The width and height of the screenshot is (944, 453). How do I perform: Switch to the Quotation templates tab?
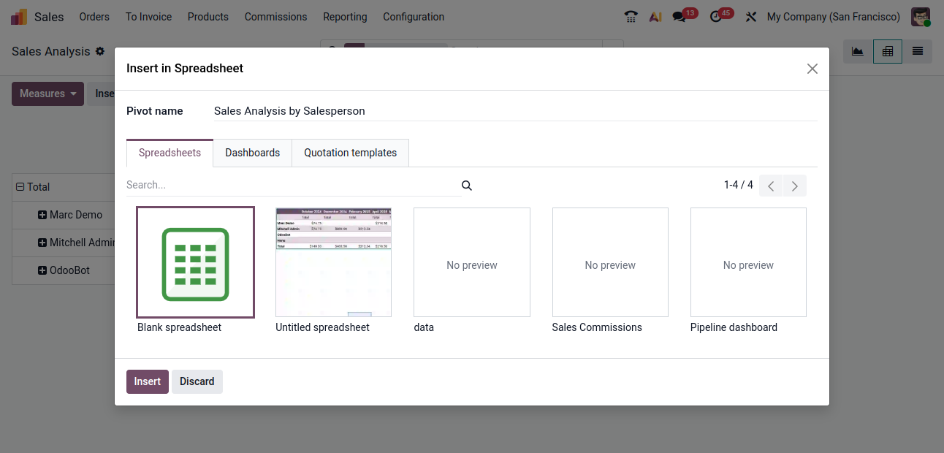350,153
